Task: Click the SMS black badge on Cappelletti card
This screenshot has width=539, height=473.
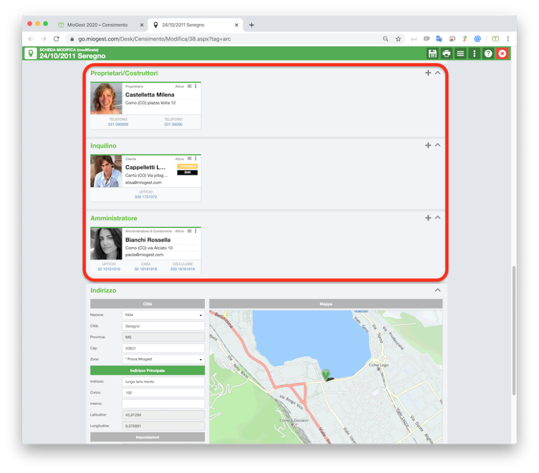Action: (188, 173)
